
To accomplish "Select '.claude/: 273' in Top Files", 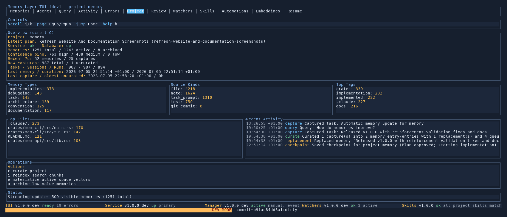I will [x=24, y=123].
